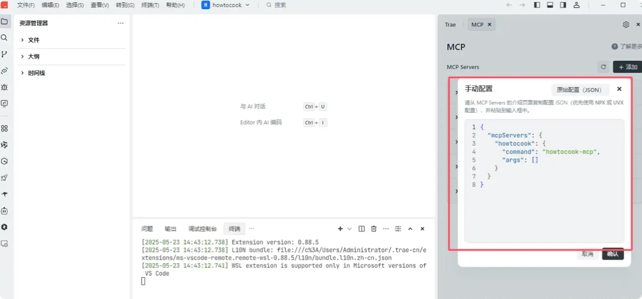This screenshot has width=642, height=299.
Task: Click the terminal cursor line
Action: [143, 281]
